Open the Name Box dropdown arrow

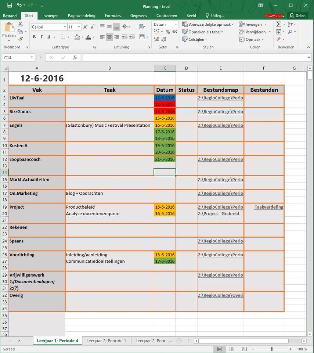(32, 57)
